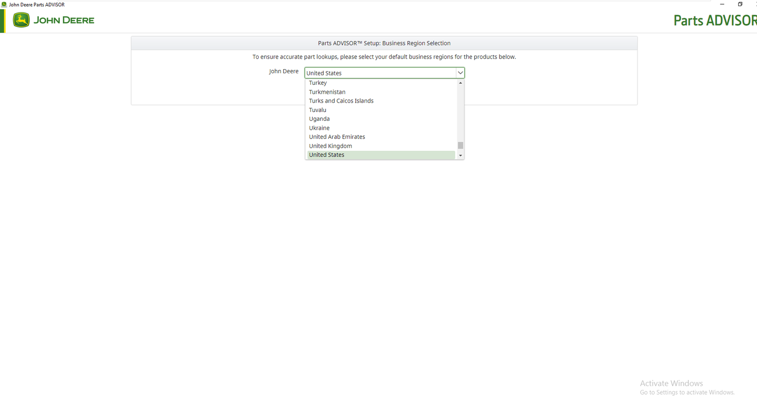Select United Kingdom from the list
This screenshot has height=414, width=757.
click(x=381, y=146)
